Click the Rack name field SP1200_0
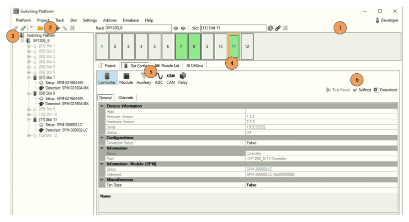The height and width of the screenshot is (222, 409). (138, 28)
